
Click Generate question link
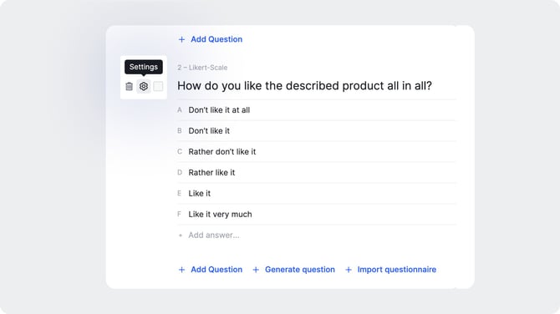(x=300, y=270)
